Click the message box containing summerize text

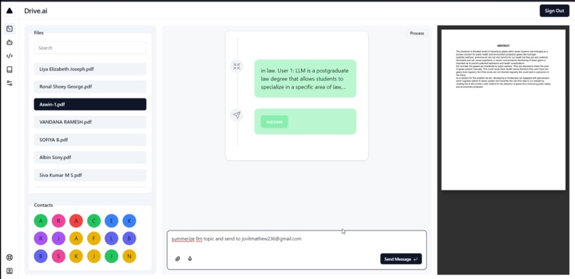[x=297, y=250]
